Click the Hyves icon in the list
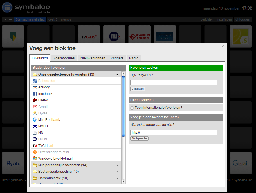This screenshot has width=256, height=193. [x=35, y=113]
